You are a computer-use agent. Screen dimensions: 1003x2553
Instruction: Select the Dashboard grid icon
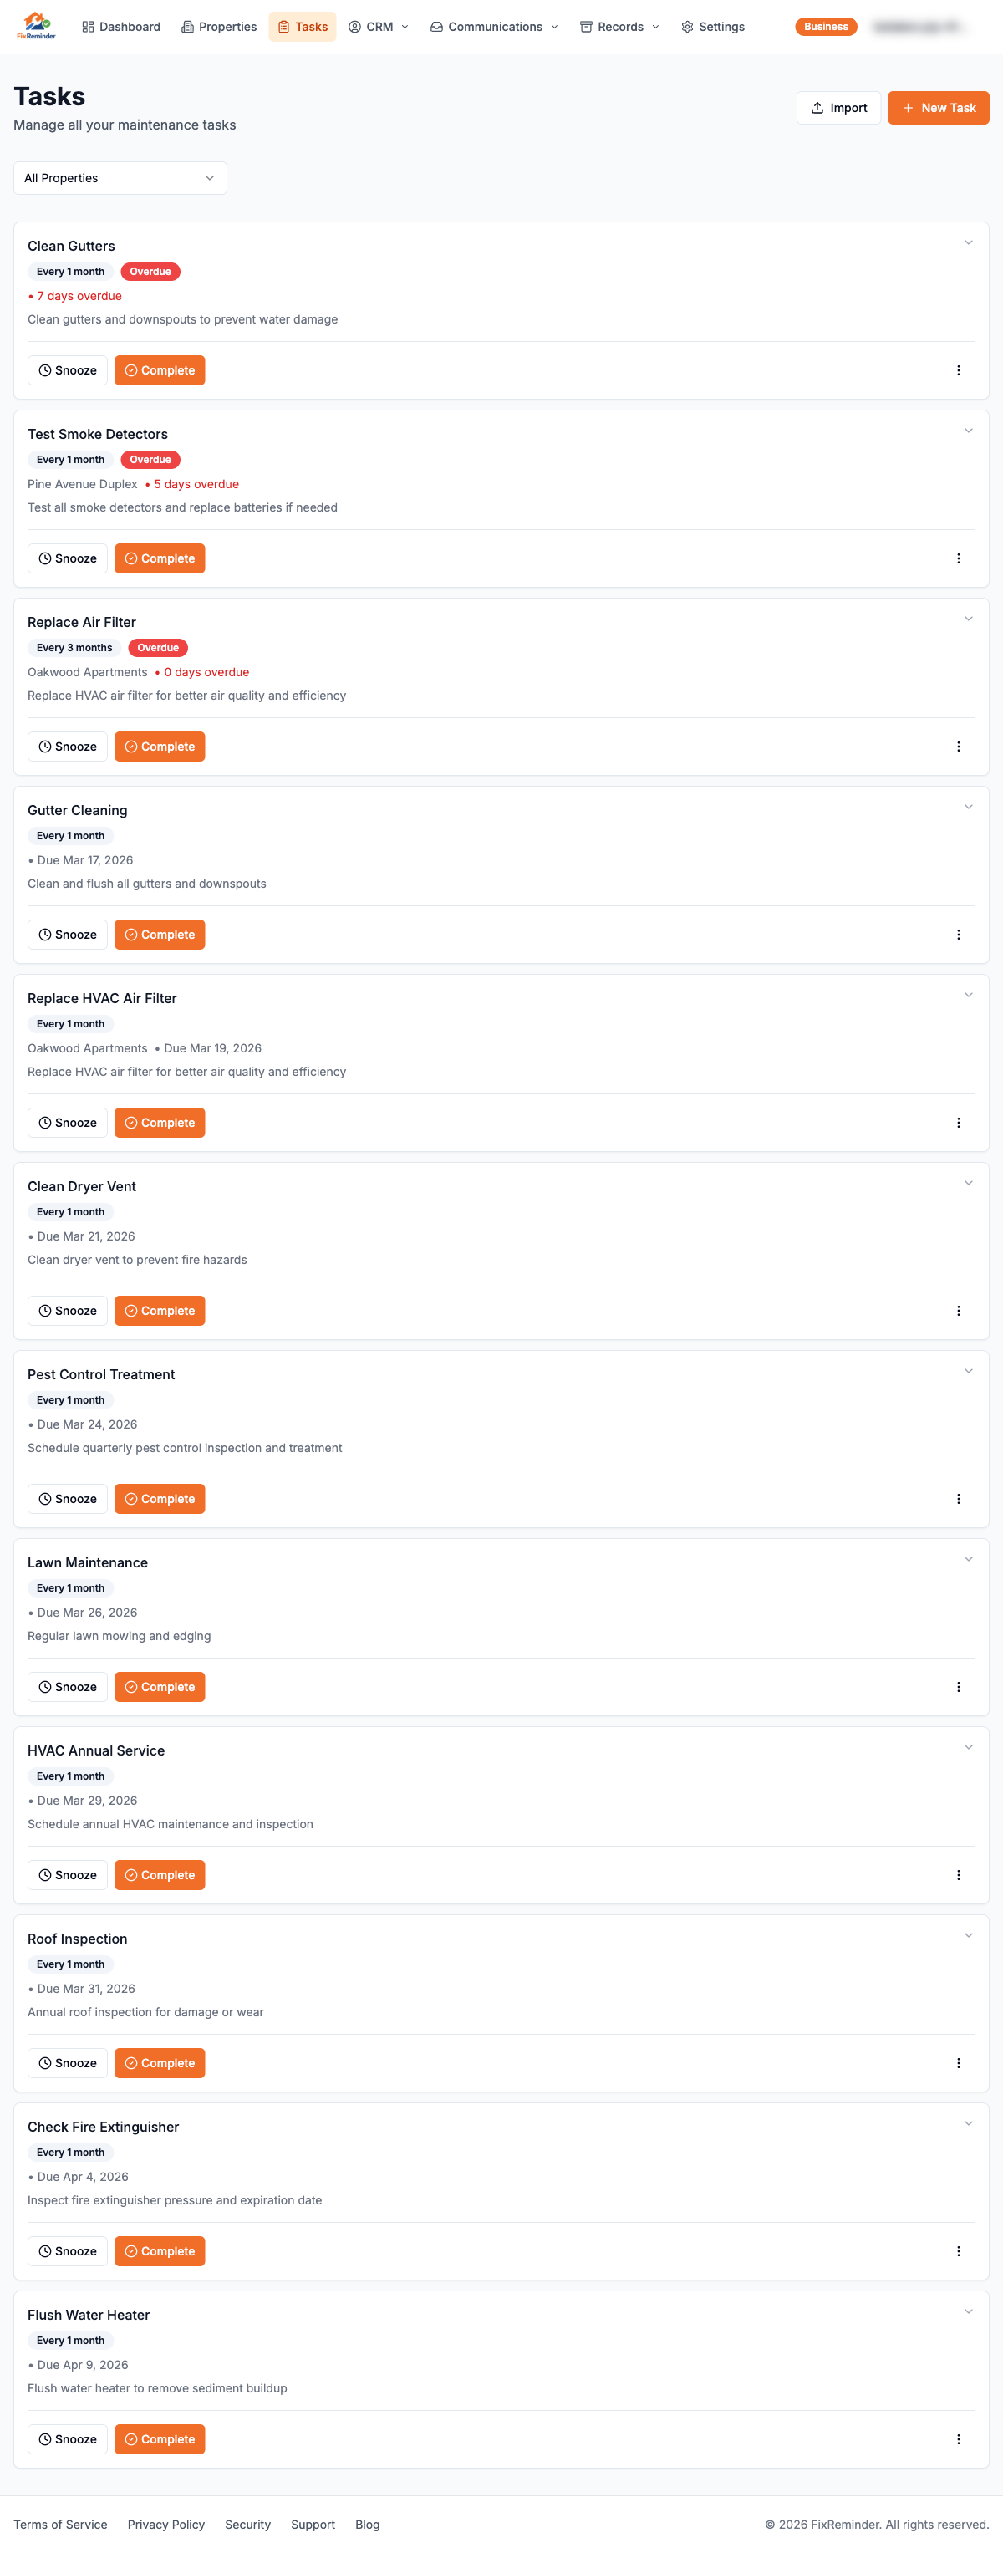(x=87, y=27)
